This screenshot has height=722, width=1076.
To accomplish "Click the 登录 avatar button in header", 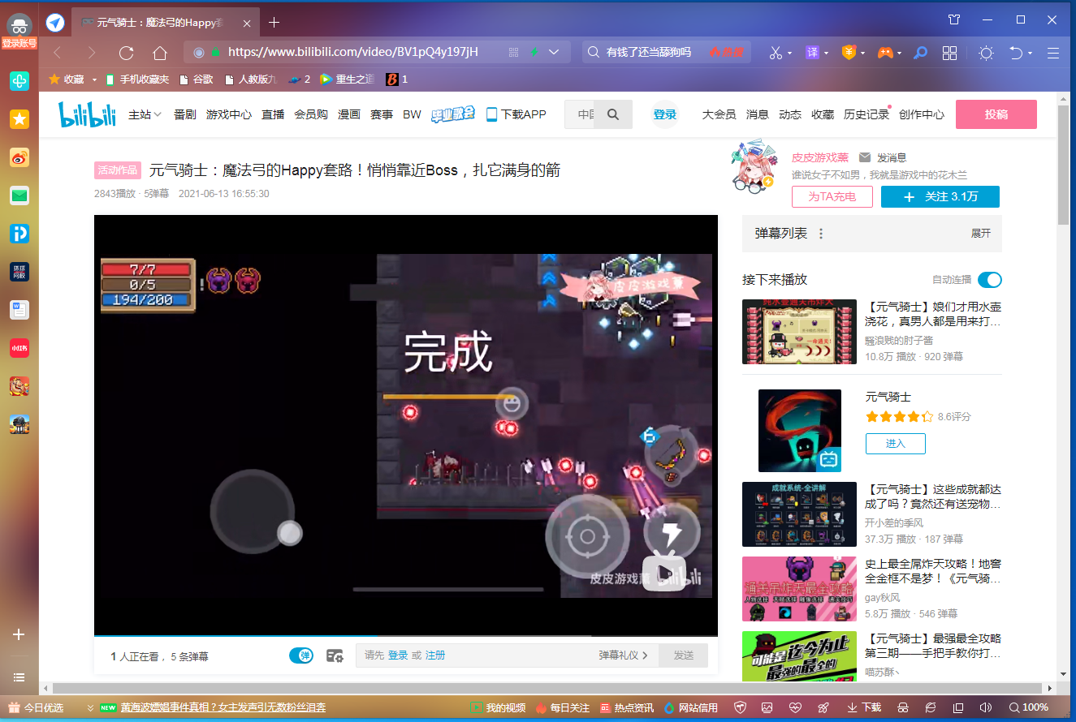I will [x=665, y=114].
